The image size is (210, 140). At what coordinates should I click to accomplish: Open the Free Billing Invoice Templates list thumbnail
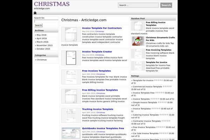tap(71, 96)
